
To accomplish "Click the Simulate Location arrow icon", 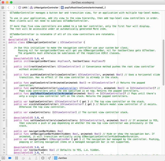I will pos(49,158).
